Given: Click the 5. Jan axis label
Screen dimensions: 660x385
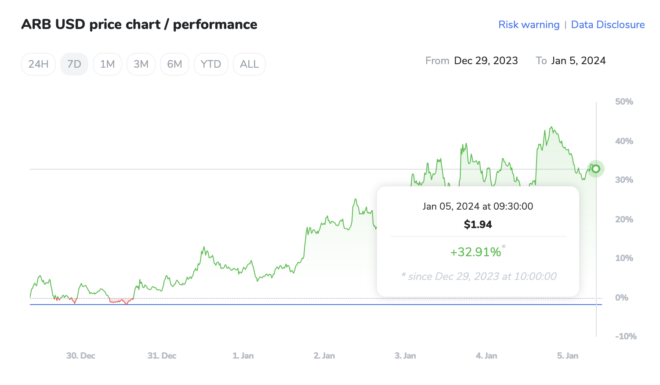Looking at the screenshot, I should click(x=568, y=356).
